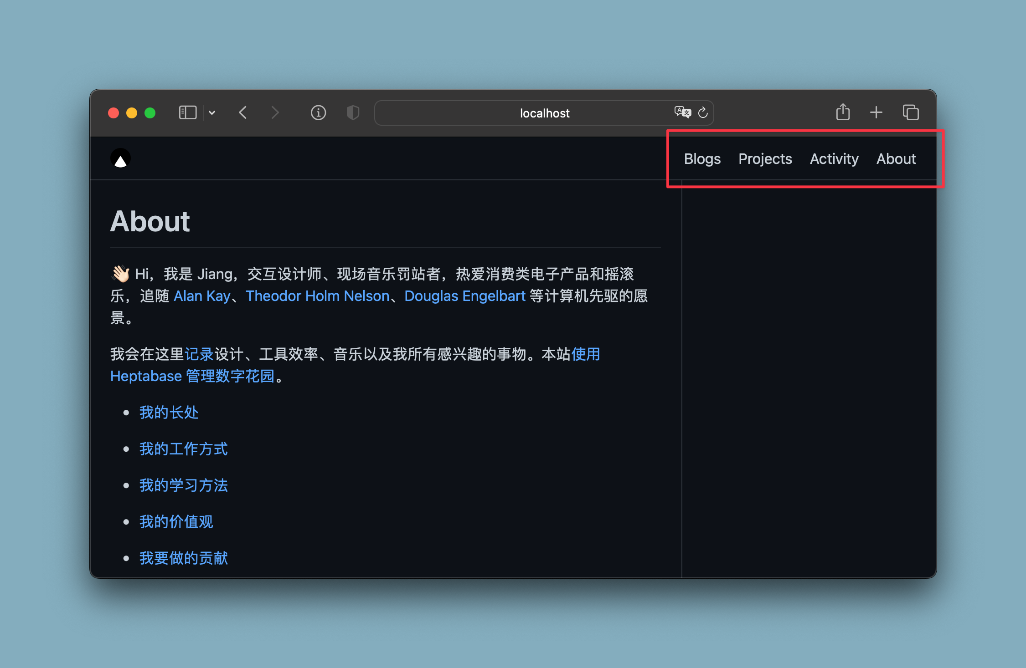Viewport: 1026px width, 668px height.
Task: Expand the sidebar tab group chevron
Action: coord(212,112)
